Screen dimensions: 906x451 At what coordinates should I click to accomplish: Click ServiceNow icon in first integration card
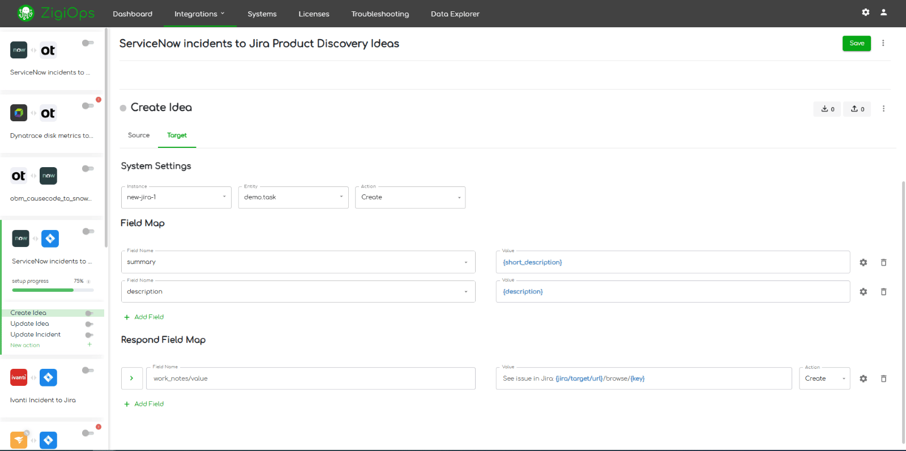pos(19,50)
